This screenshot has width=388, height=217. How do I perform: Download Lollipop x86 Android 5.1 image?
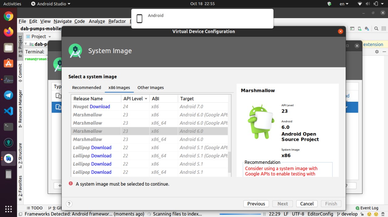click(x=101, y=164)
